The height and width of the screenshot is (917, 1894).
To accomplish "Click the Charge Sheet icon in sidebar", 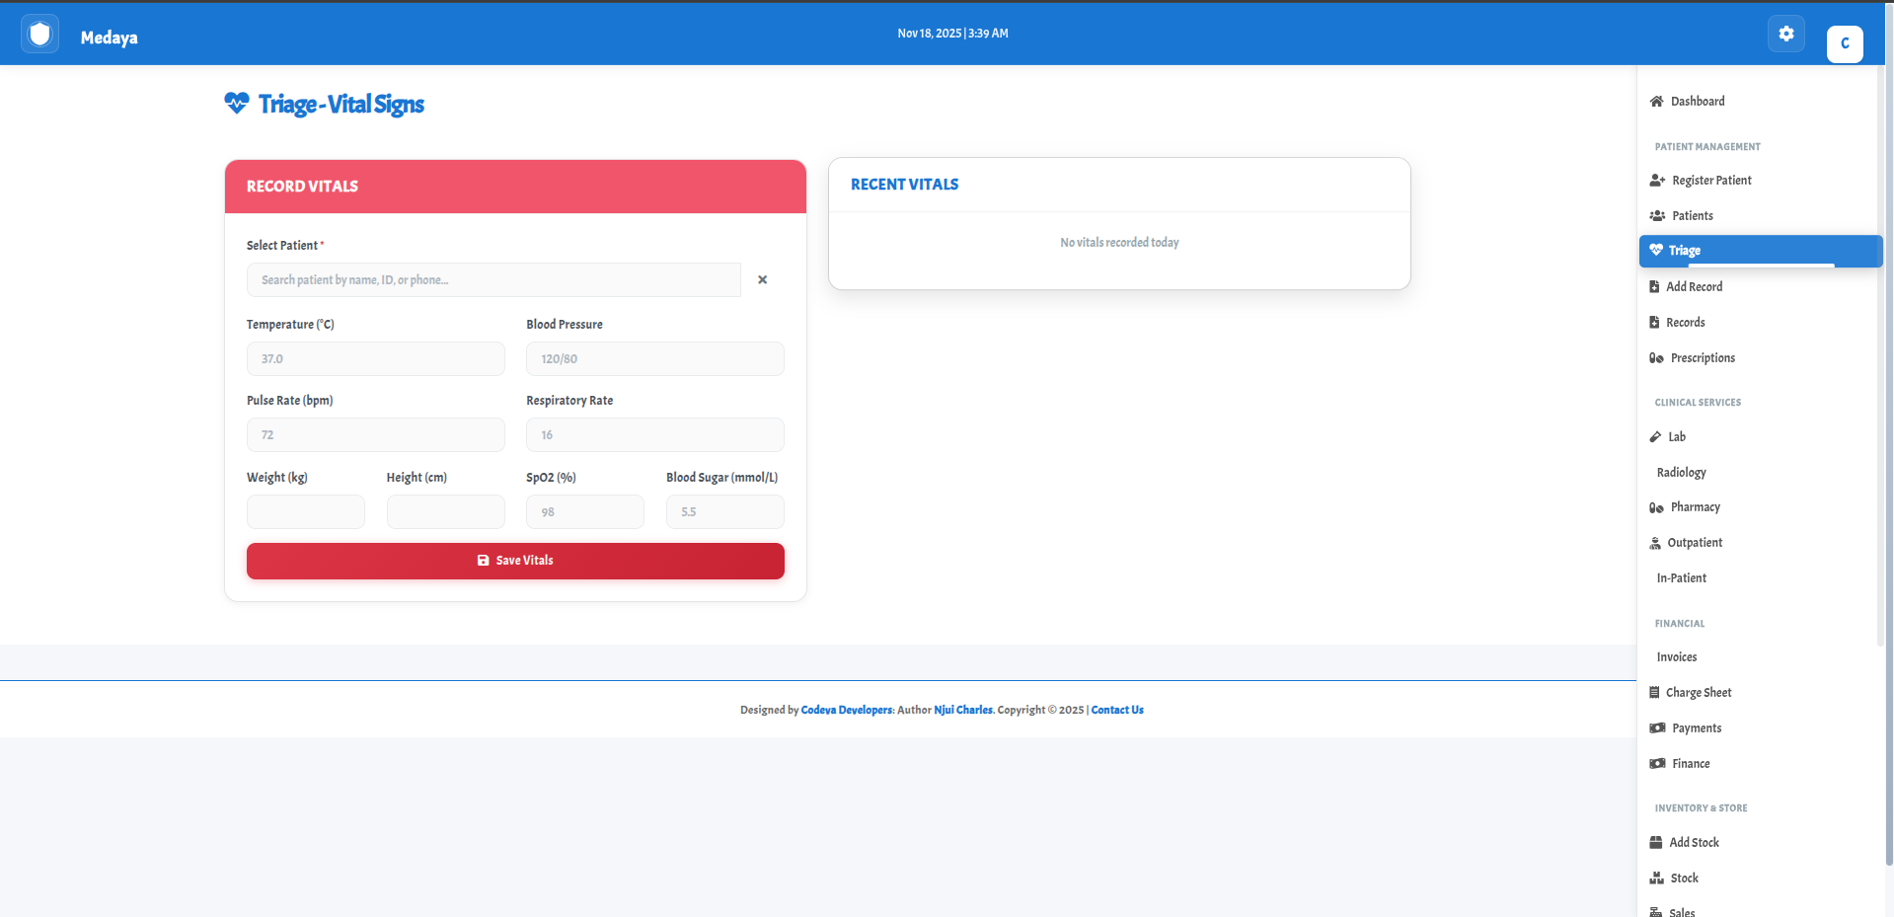I will click(1654, 693).
